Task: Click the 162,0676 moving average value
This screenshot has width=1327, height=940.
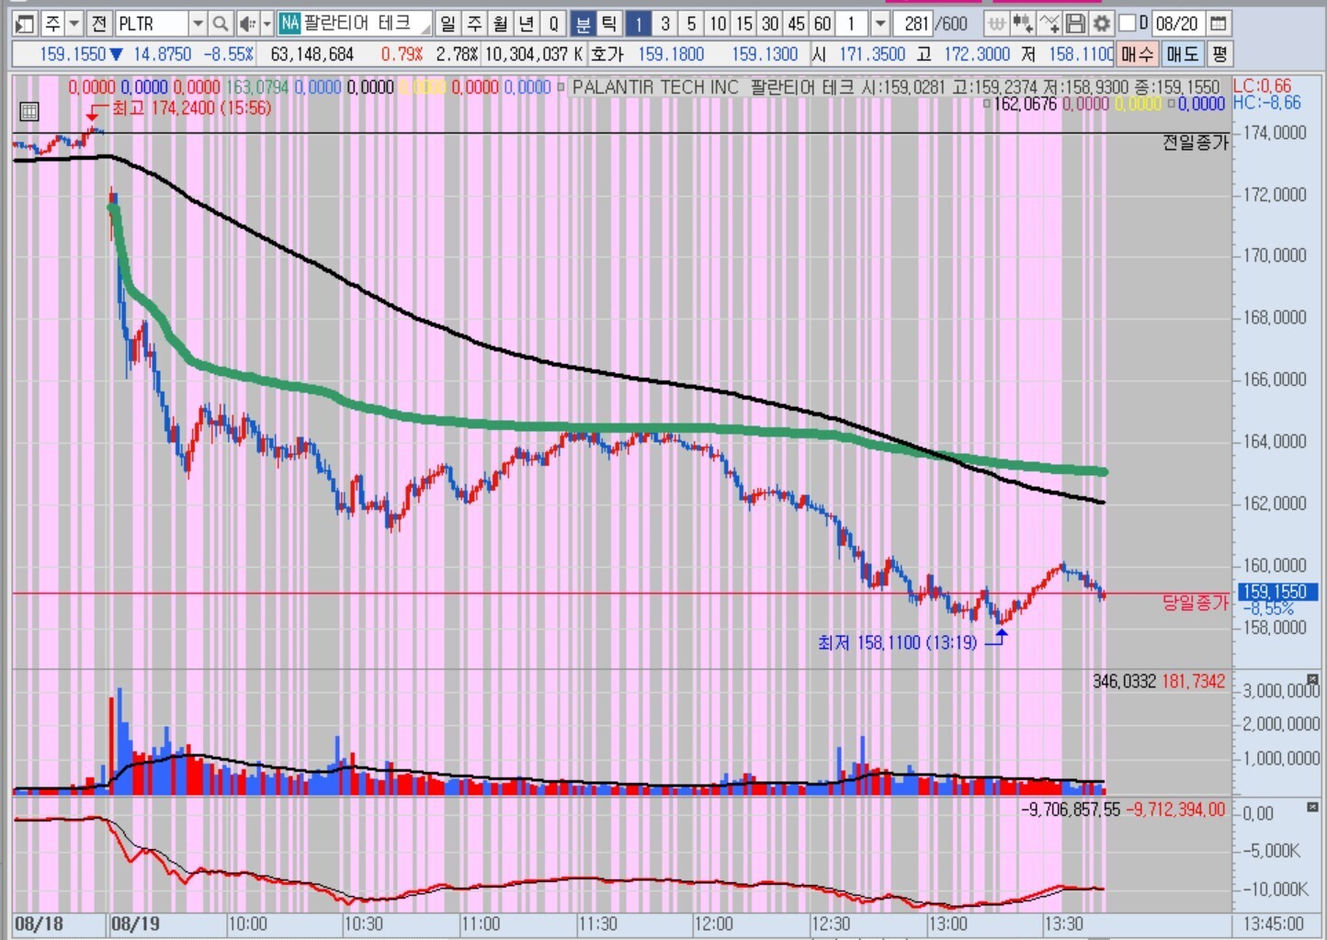Action: pos(1026,104)
